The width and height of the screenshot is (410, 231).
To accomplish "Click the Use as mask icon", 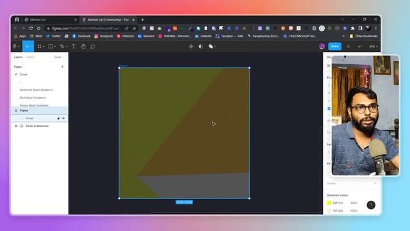I will [201, 46].
